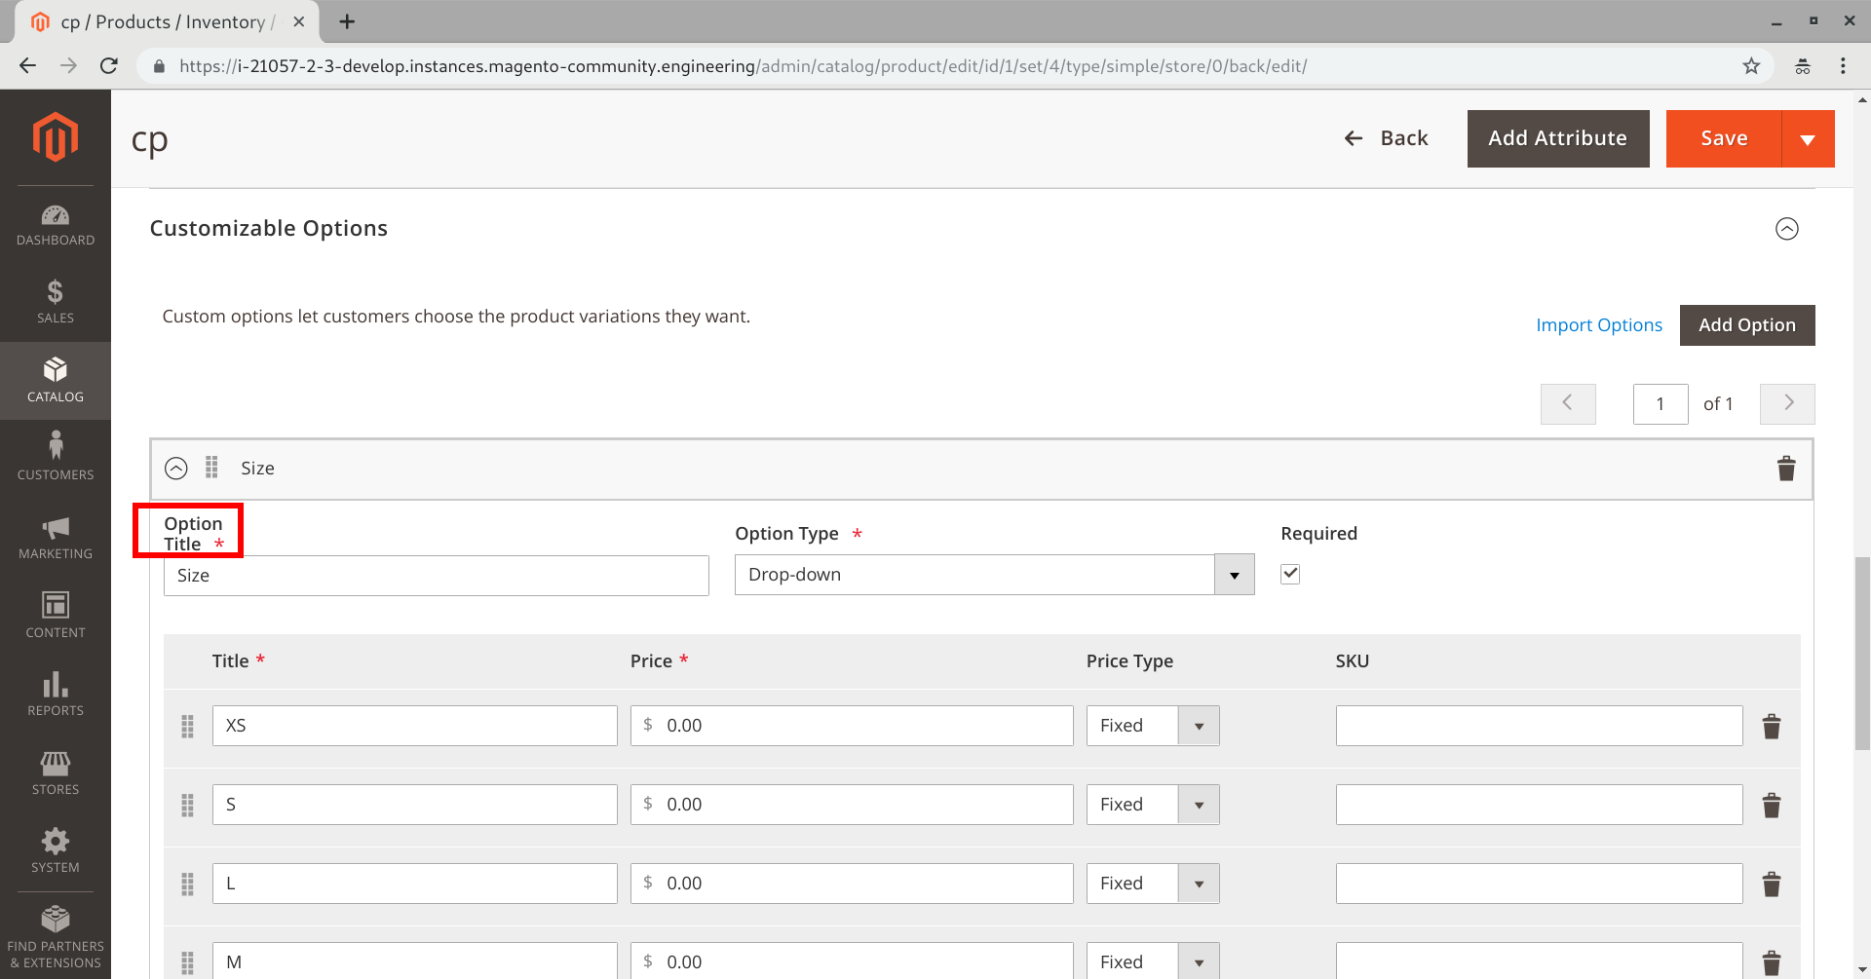Select Sales in the admin sidebar
1871x979 pixels.
pos(56,302)
